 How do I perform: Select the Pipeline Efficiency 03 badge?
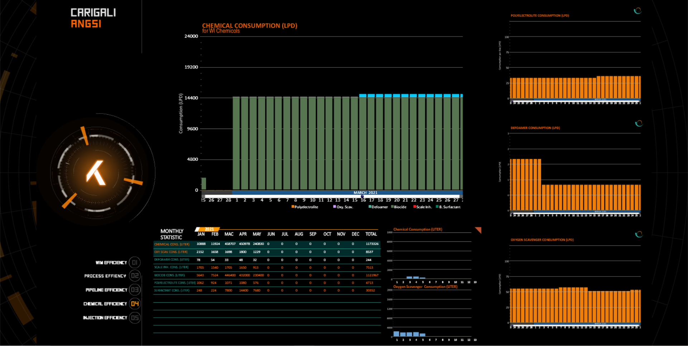[135, 290]
